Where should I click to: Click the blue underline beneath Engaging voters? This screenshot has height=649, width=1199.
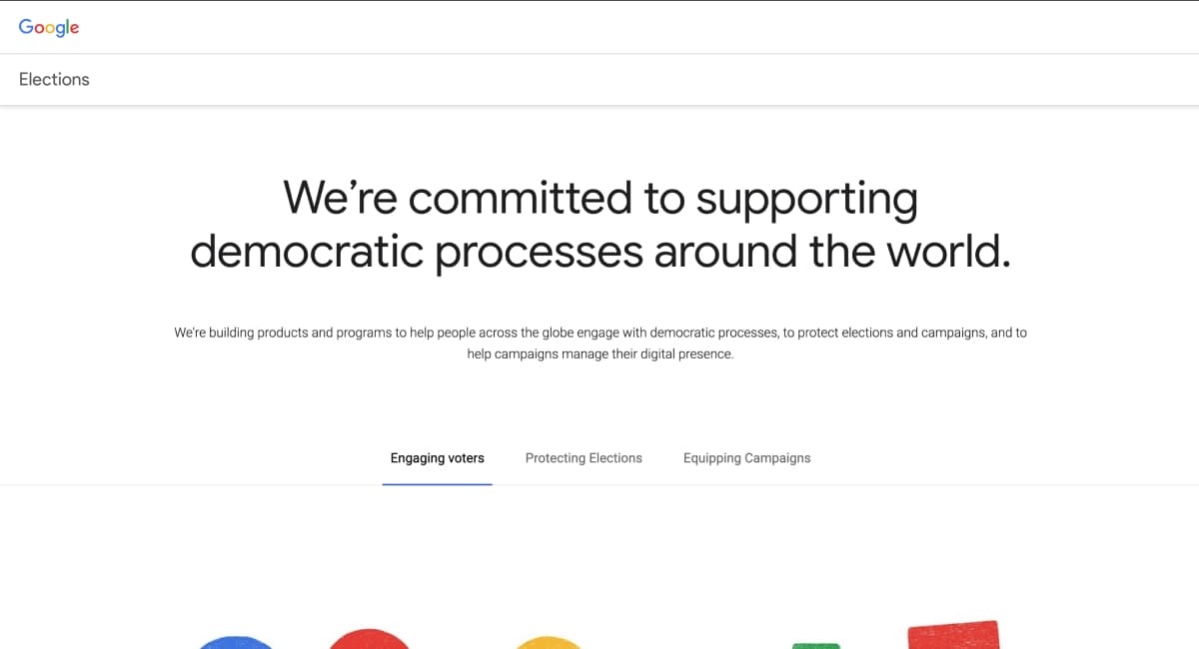click(x=437, y=484)
